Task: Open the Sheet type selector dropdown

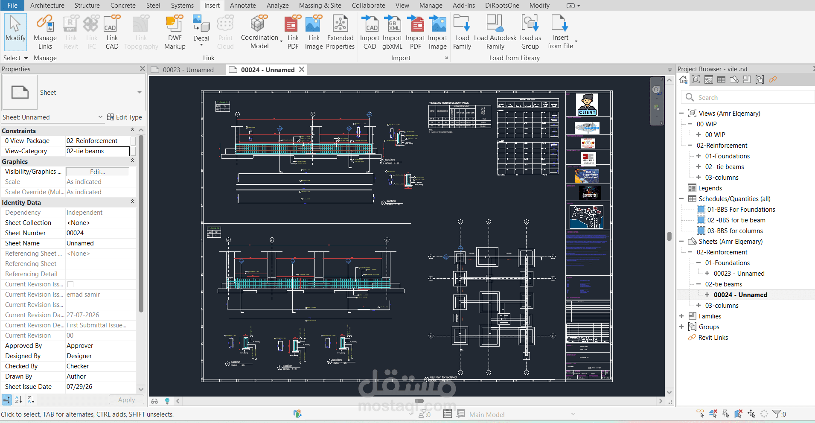Action: point(139,92)
